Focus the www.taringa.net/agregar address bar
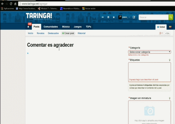This screenshot has height=124, width=175. point(96,4)
